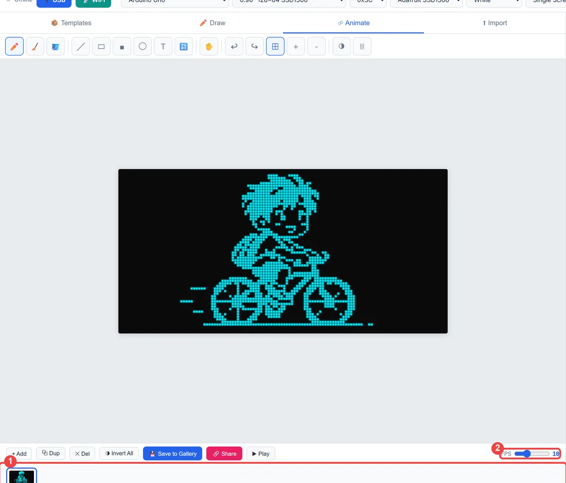Clear canvas with the trash icon
This screenshot has height=483, width=566.
pyautogui.click(x=362, y=47)
